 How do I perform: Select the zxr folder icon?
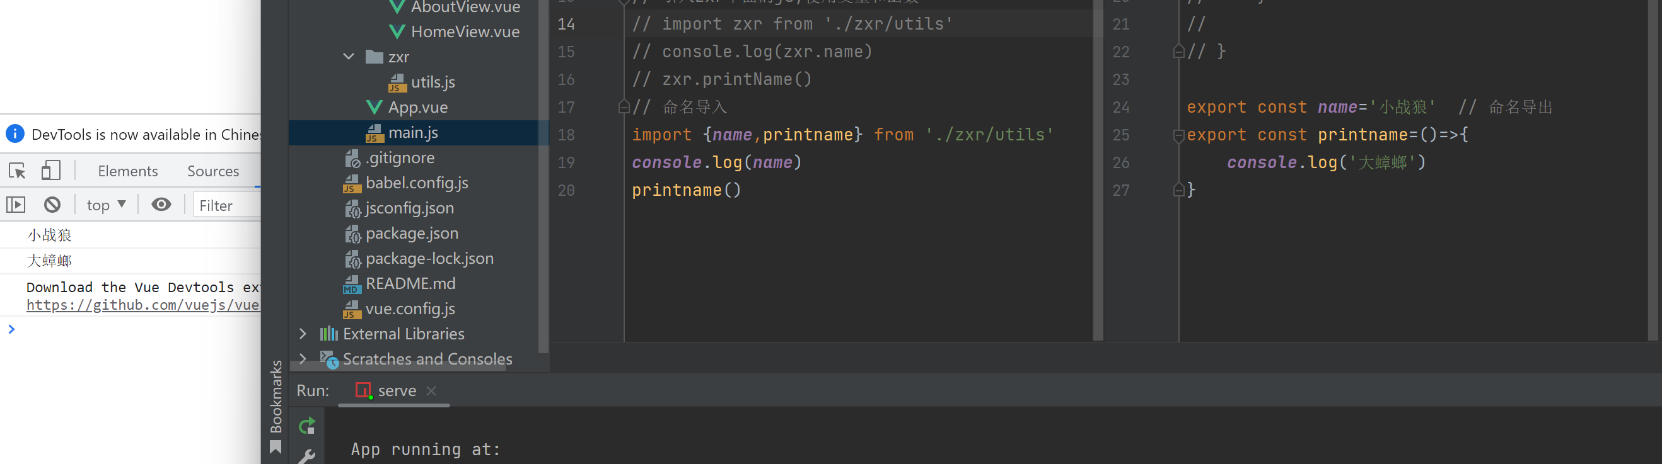375,57
